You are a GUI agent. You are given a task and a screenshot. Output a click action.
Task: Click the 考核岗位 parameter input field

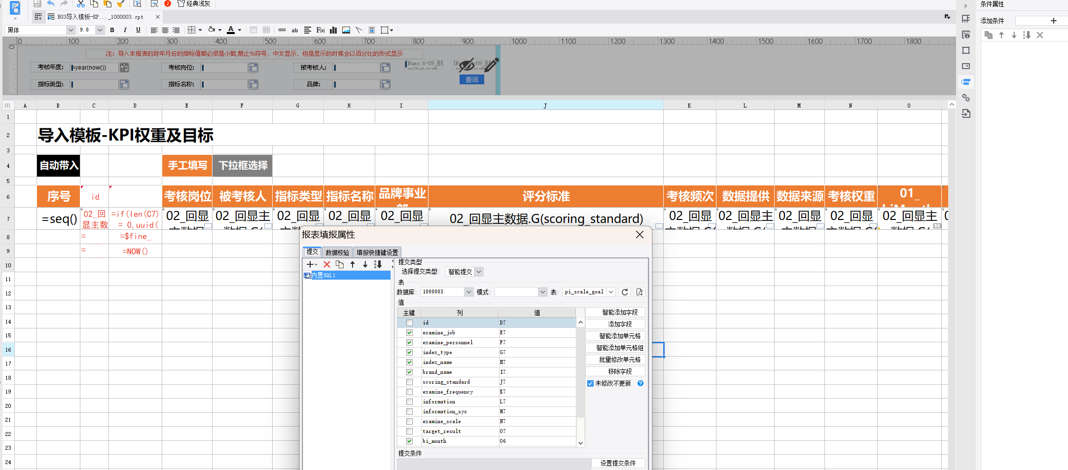pyautogui.click(x=224, y=68)
